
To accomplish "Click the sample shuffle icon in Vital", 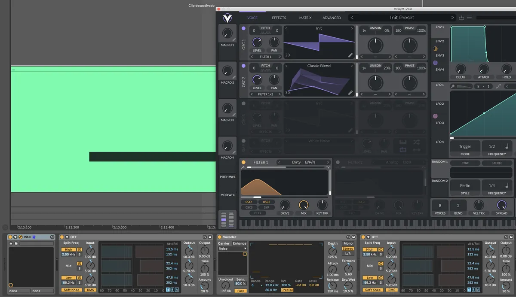I will [x=416, y=142].
